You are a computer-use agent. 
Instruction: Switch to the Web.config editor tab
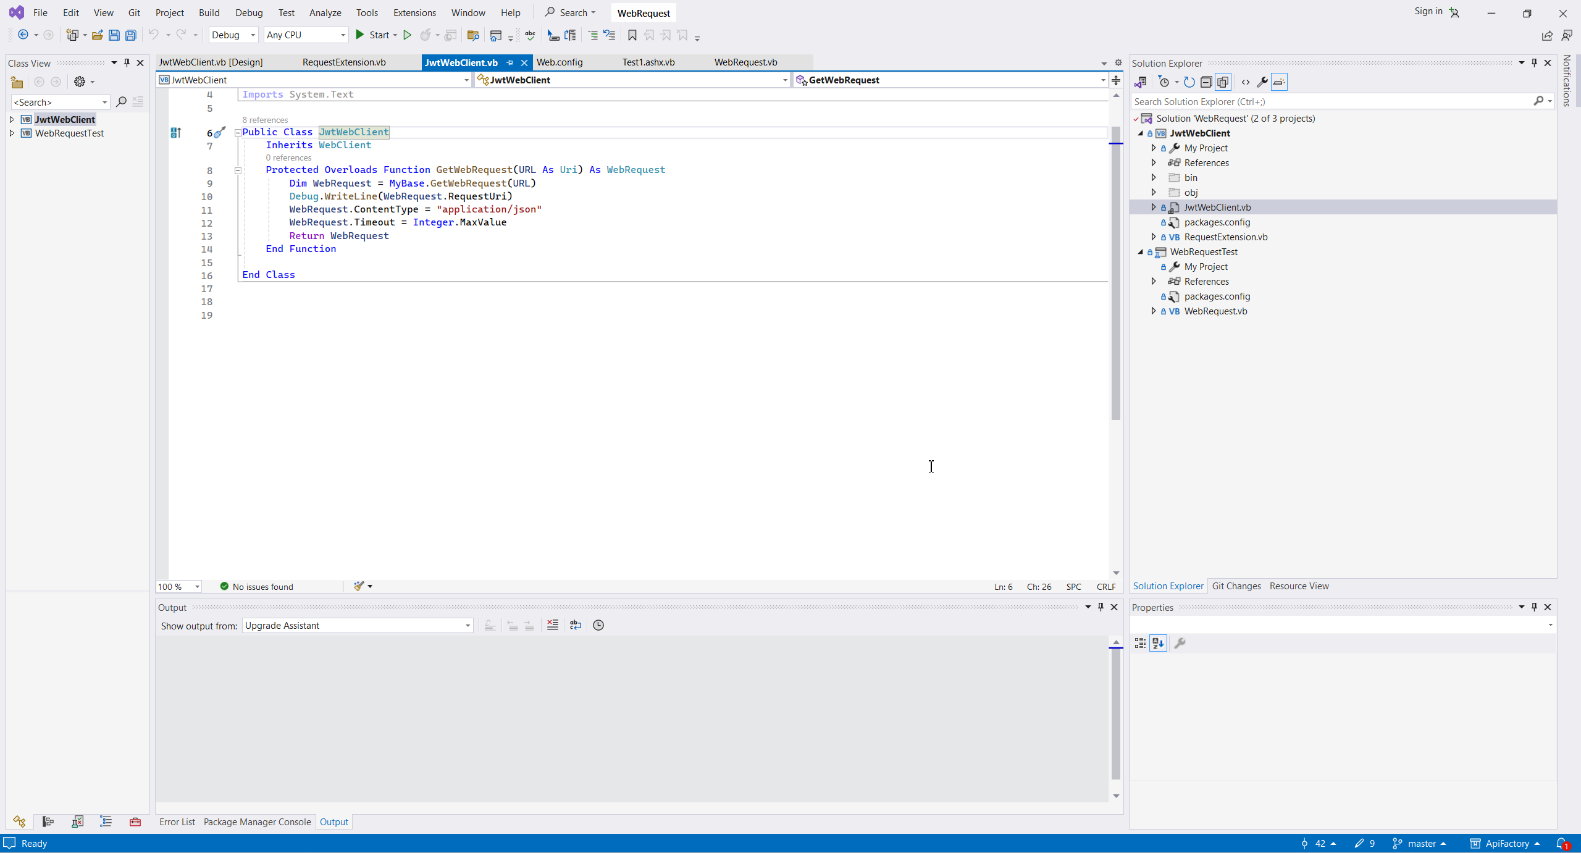(559, 62)
